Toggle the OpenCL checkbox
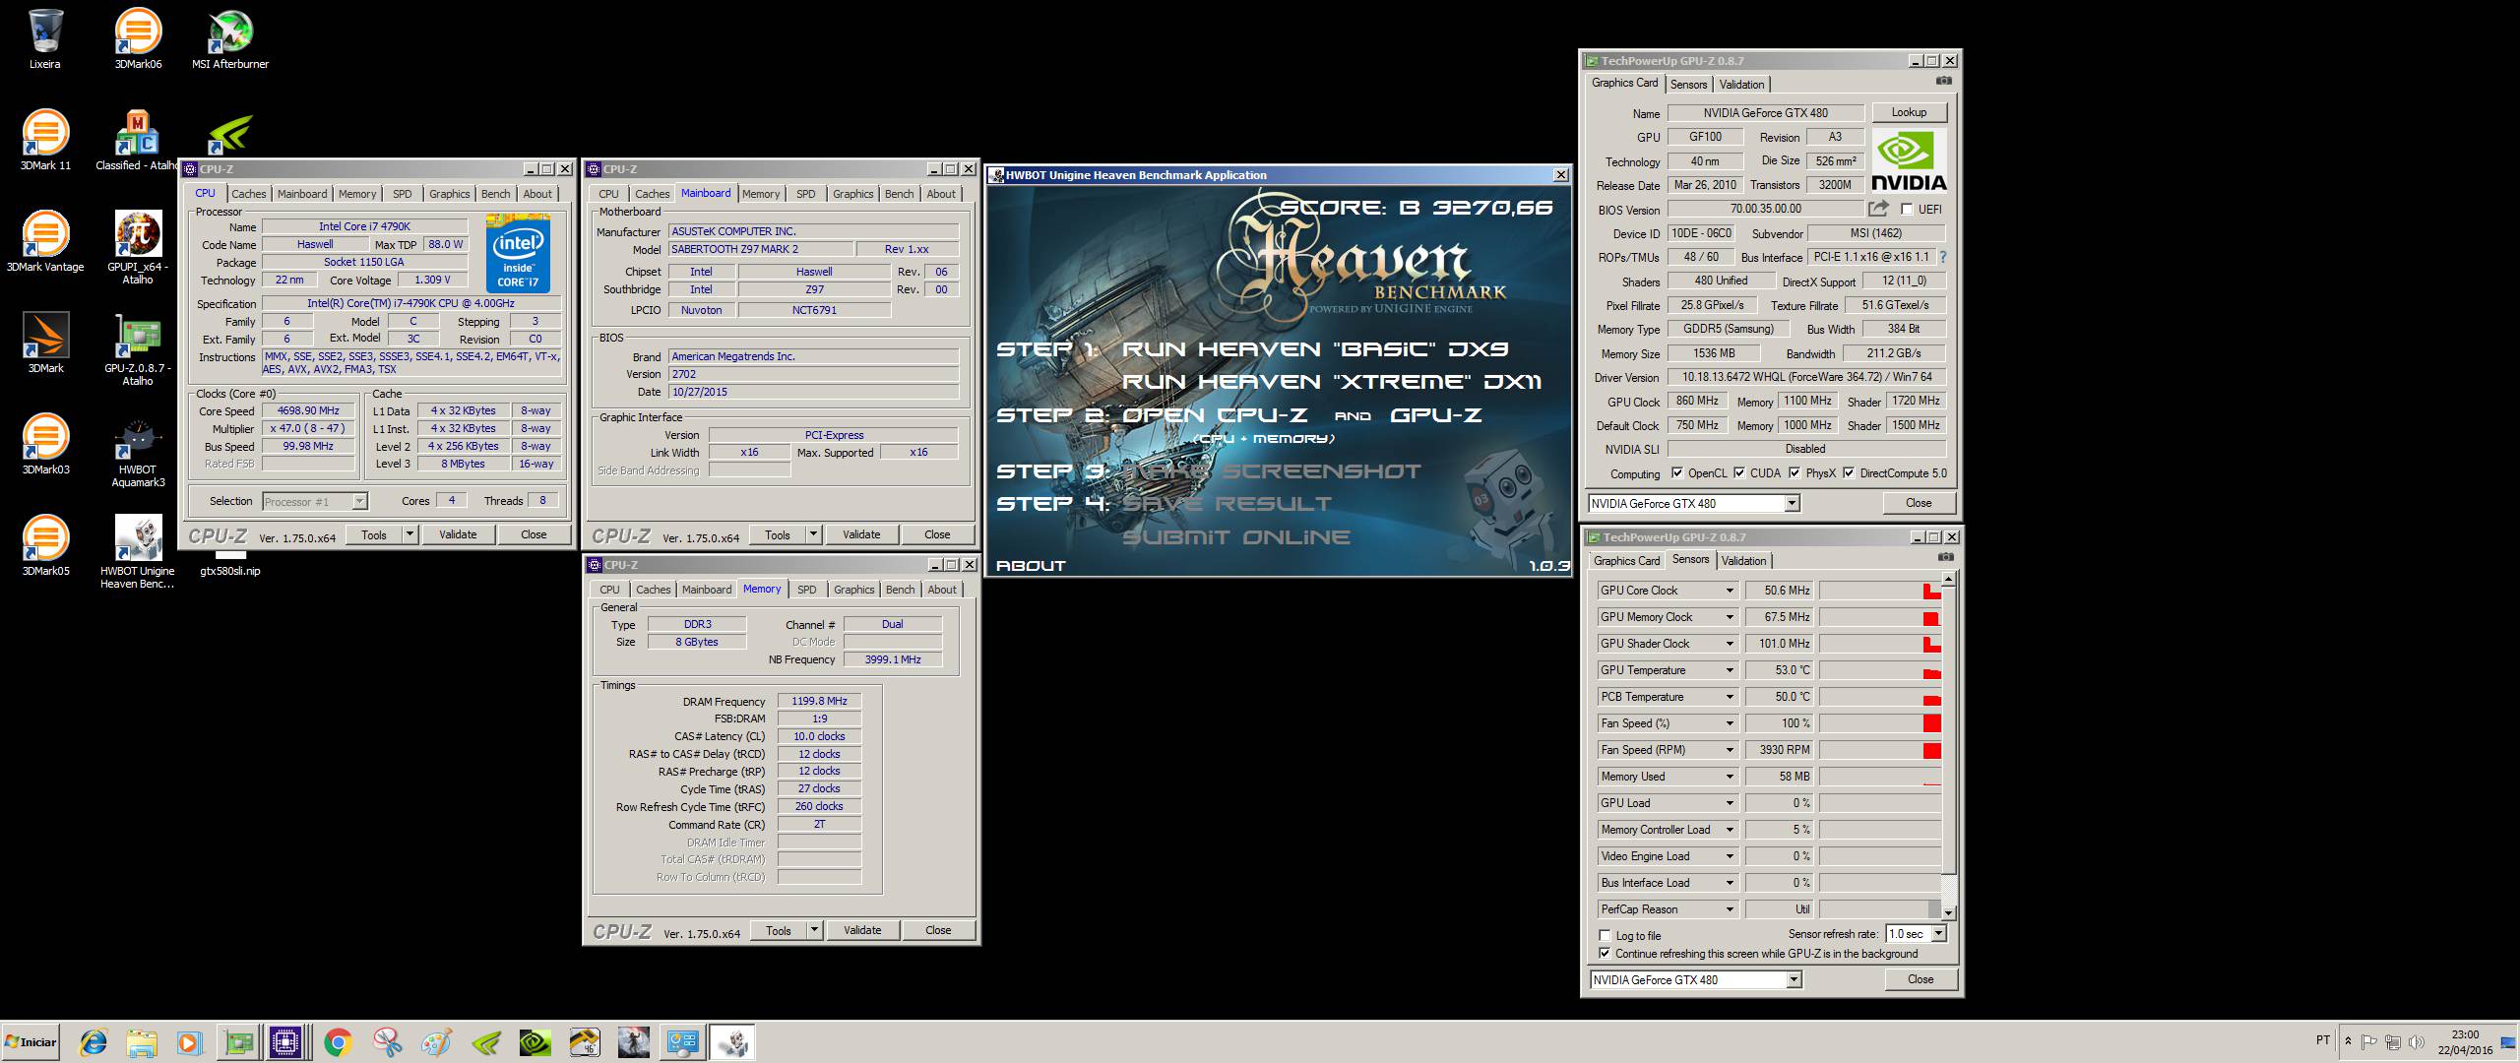 pos(1677,472)
